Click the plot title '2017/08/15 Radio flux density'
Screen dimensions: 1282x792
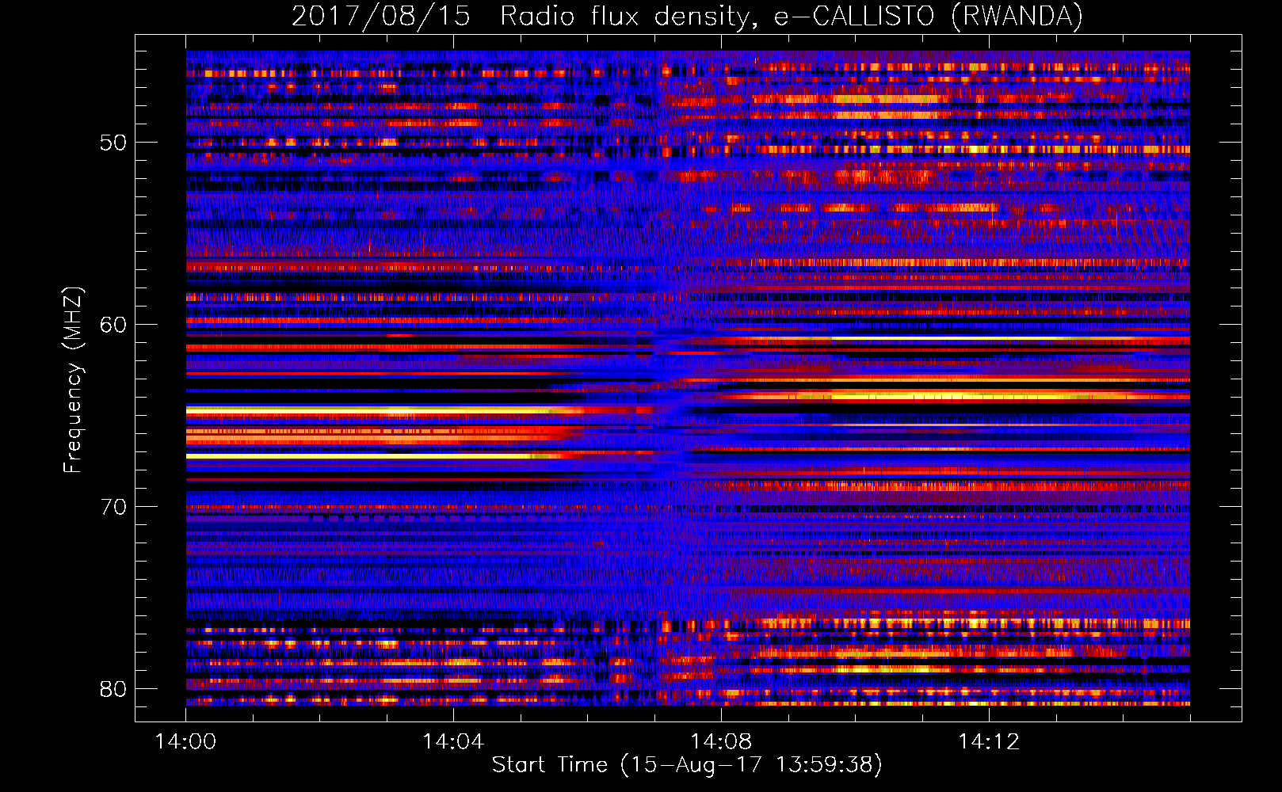[687, 17]
